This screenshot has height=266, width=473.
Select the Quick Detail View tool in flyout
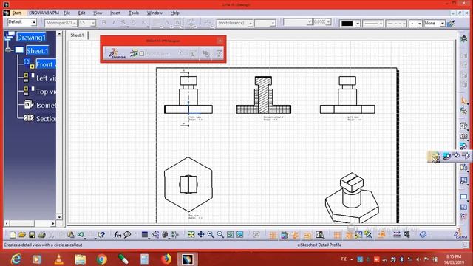[x=457, y=156]
